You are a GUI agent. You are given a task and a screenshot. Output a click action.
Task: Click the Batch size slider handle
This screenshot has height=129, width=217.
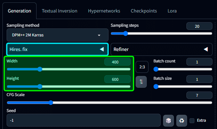(x=156, y=86)
